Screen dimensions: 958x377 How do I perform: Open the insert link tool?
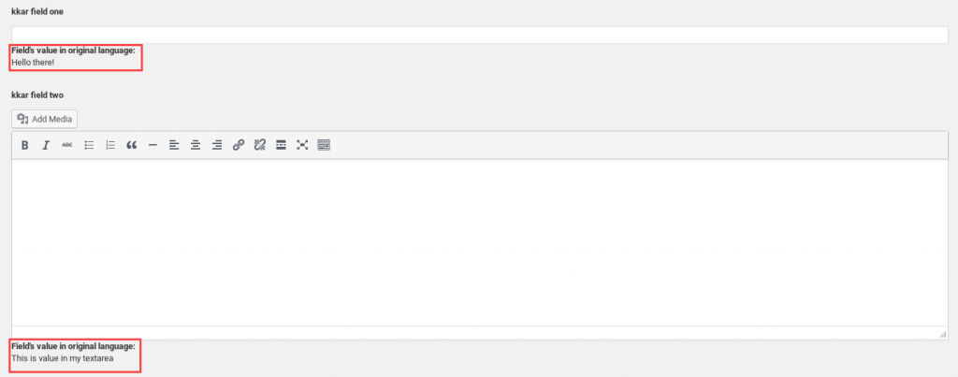pyautogui.click(x=239, y=145)
